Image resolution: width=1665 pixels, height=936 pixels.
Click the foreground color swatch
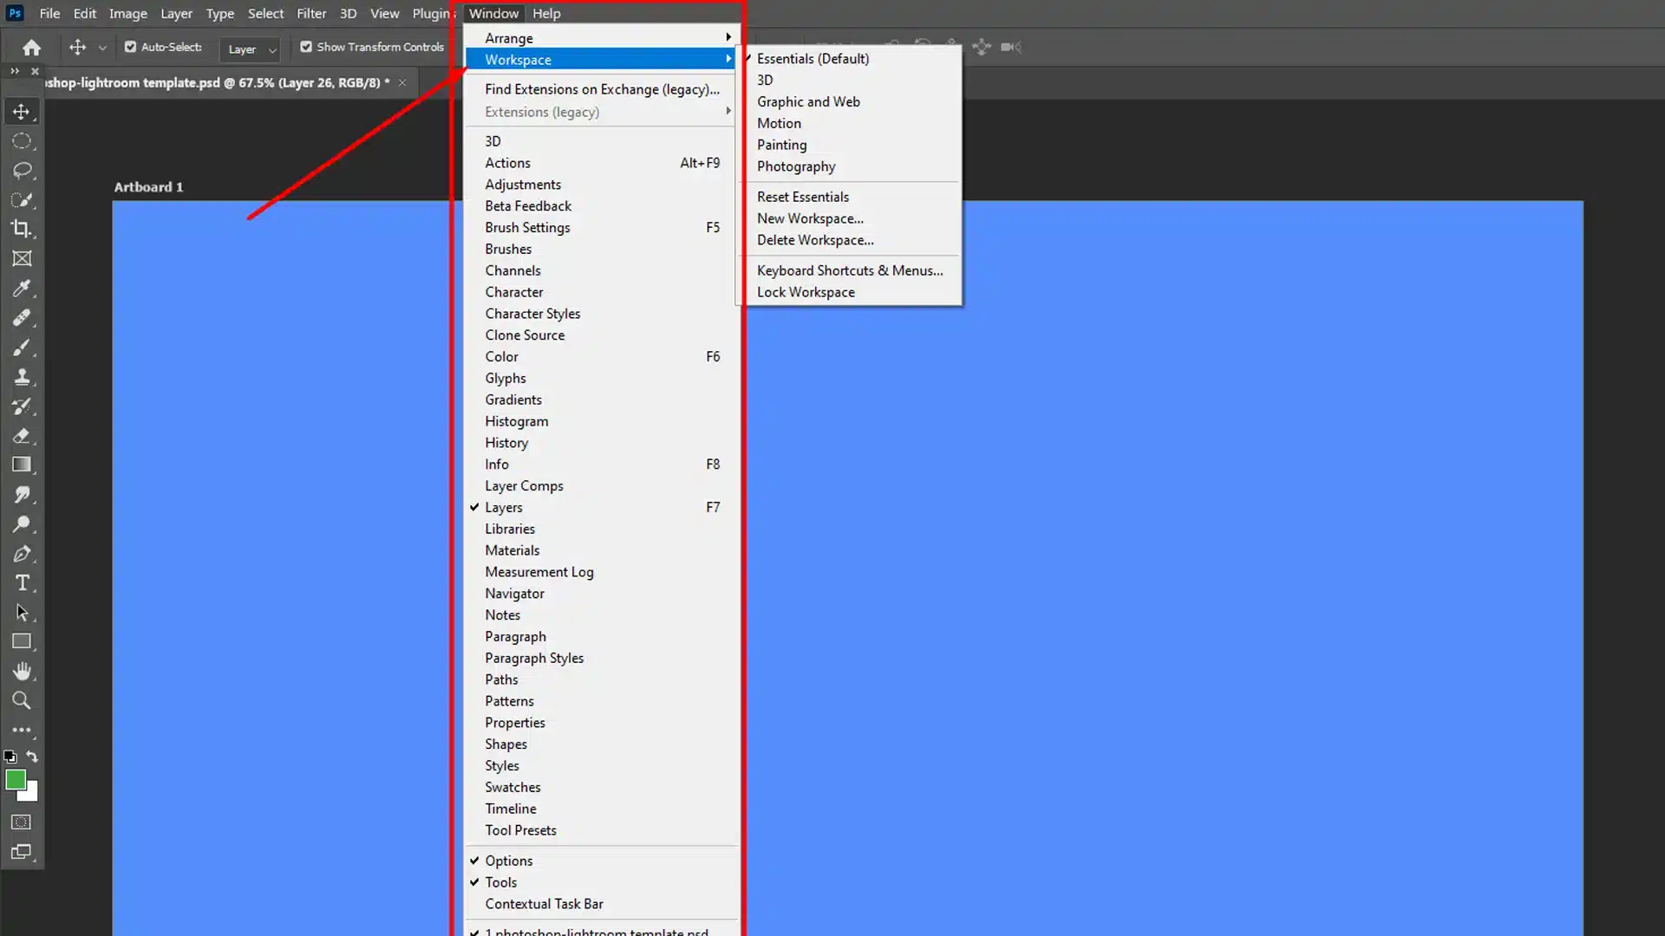[x=15, y=781]
